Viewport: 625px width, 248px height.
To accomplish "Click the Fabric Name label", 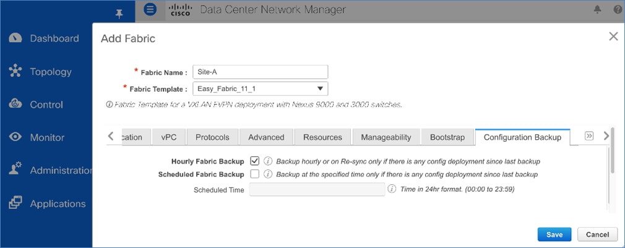I will pyautogui.click(x=164, y=72).
